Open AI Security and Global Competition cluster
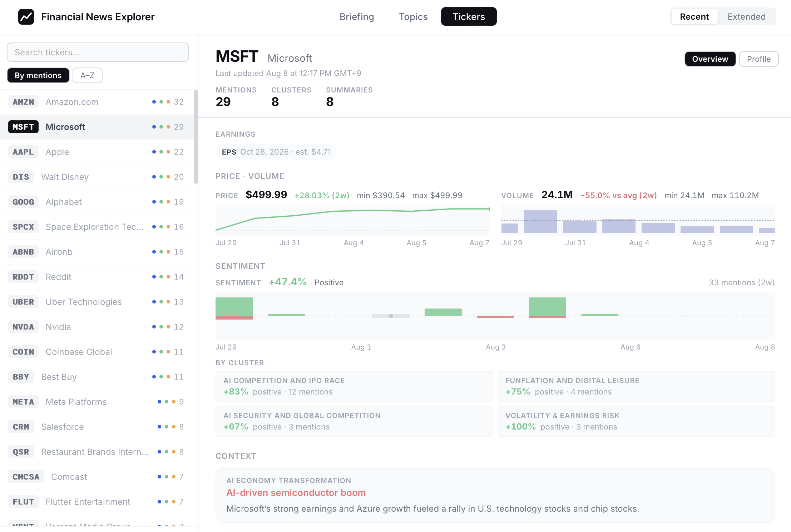Viewport: 791px width, 532px height. [x=354, y=421]
